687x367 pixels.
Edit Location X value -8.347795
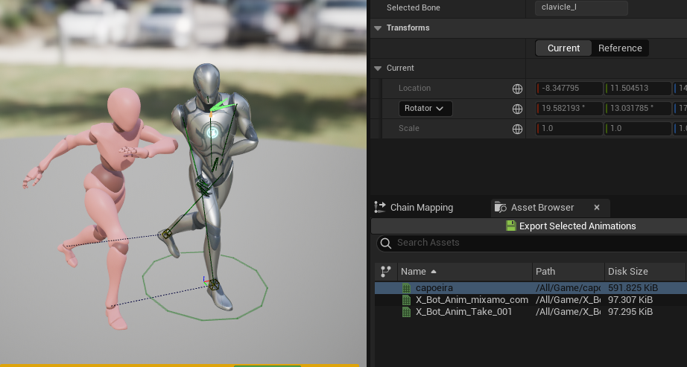(569, 89)
